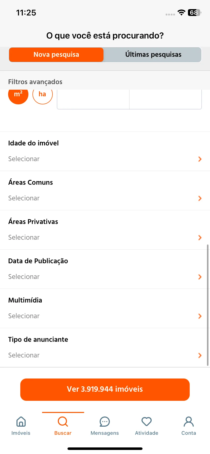Open Tipo de anunciante selector
The height and width of the screenshot is (454, 210).
tap(105, 348)
